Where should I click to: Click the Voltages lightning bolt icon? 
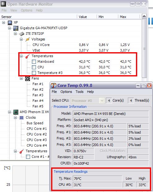[28, 39]
